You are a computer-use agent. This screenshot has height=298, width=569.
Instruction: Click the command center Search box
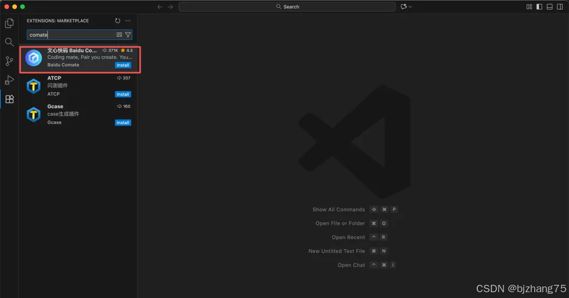click(287, 6)
